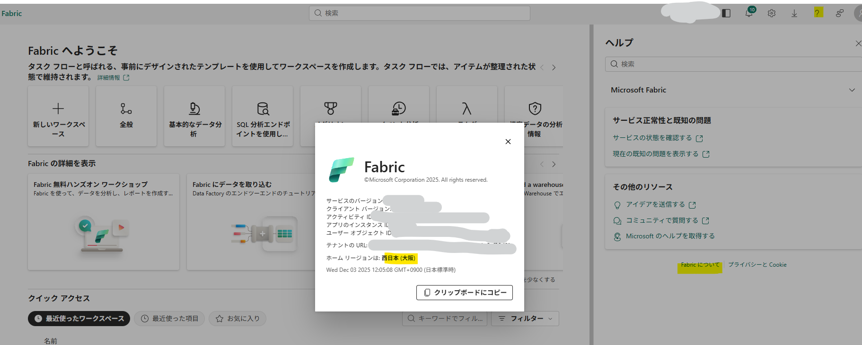
Task: Advance the Fabric の詳細 carousel forward
Action: coord(554,164)
